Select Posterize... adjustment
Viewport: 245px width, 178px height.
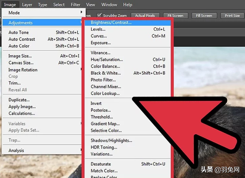click(x=101, y=110)
